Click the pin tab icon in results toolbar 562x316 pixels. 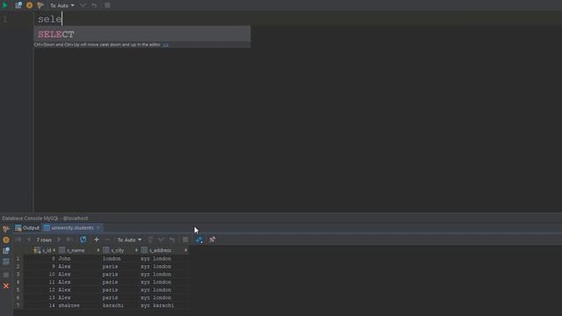point(213,240)
